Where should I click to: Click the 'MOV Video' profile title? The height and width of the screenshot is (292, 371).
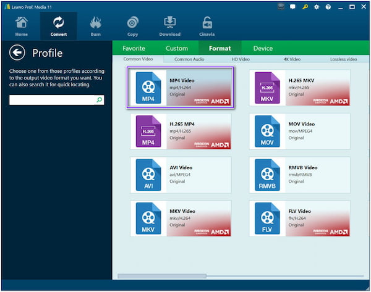coord(302,124)
